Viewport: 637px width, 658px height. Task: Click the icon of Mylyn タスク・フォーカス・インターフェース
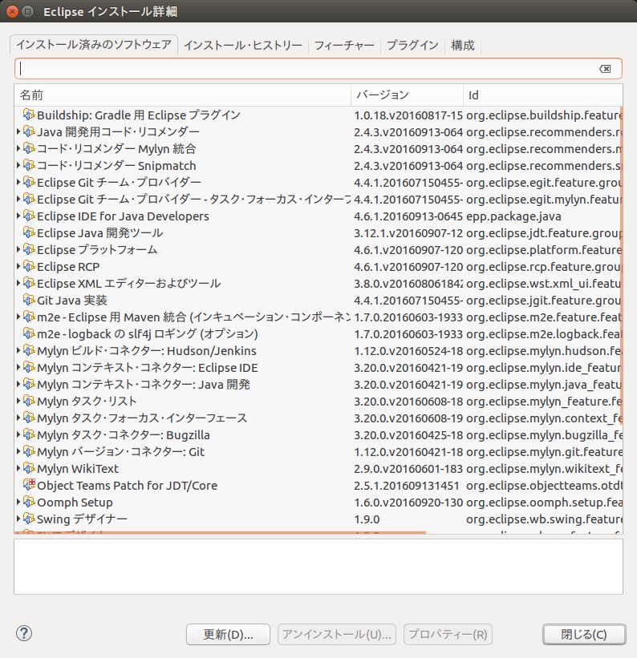point(29,418)
